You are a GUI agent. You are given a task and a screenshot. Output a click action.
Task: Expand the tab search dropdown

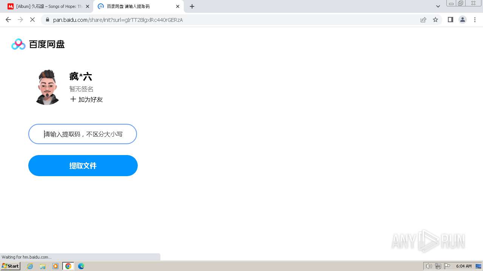click(x=438, y=6)
